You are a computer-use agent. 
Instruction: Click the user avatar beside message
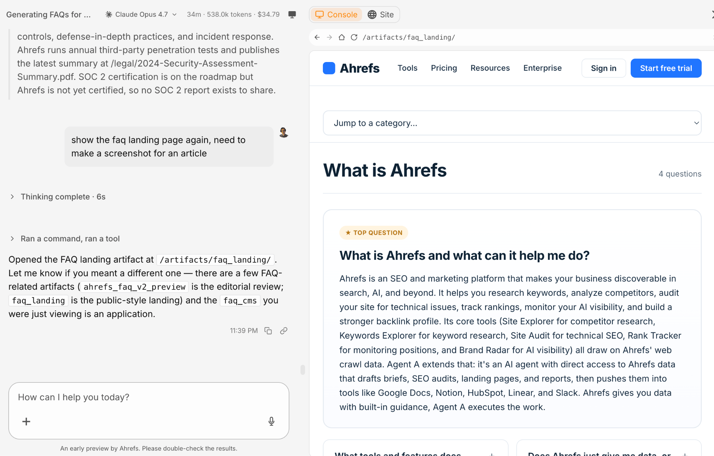(284, 132)
